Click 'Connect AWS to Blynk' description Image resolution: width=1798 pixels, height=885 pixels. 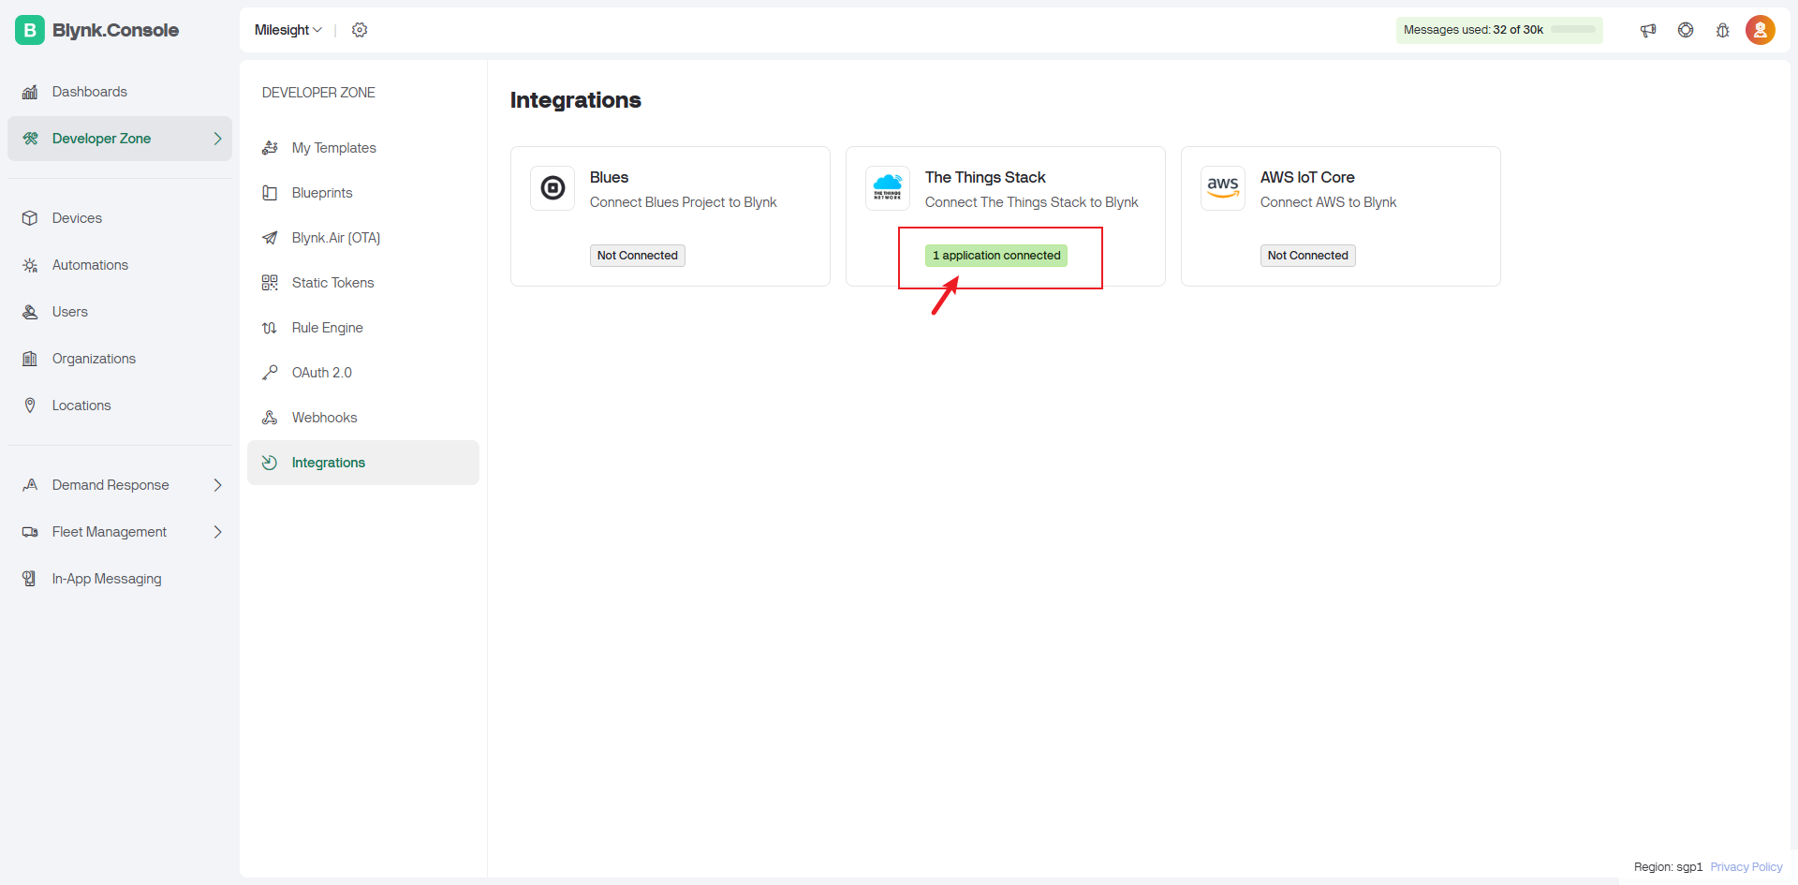click(x=1328, y=202)
